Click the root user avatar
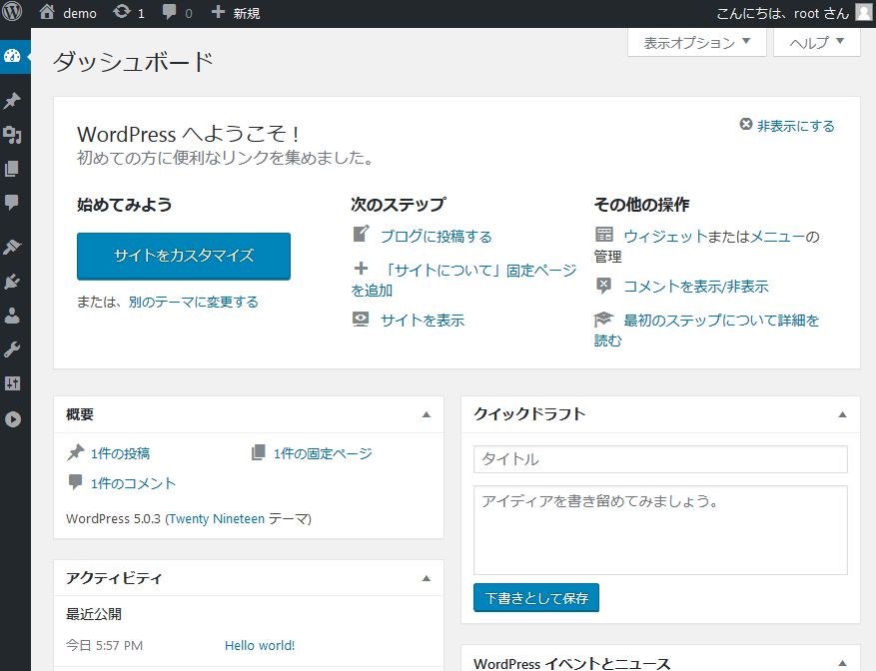This screenshot has width=876, height=671. pyautogui.click(x=864, y=12)
